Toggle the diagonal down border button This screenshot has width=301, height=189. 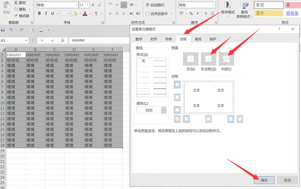(x=240, y=119)
